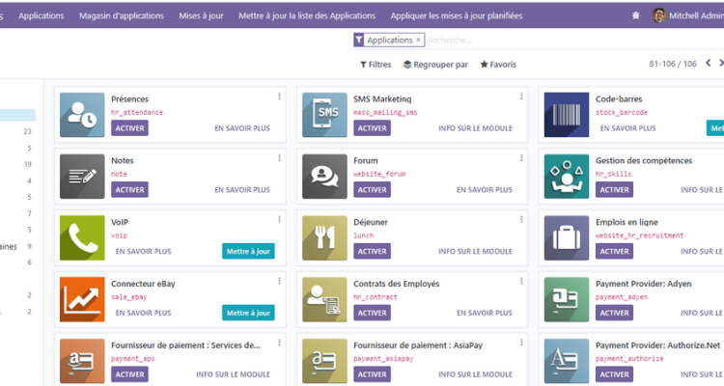Activate Gestion des compétences module
This screenshot has height=386, width=724.
tap(615, 190)
